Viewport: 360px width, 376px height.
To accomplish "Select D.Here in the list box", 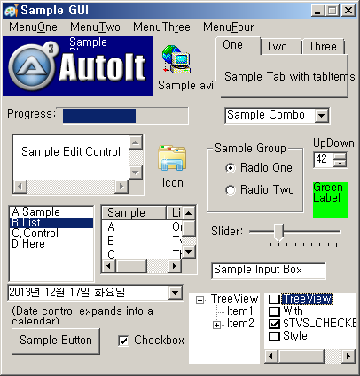I will click(x=51, y=244).
